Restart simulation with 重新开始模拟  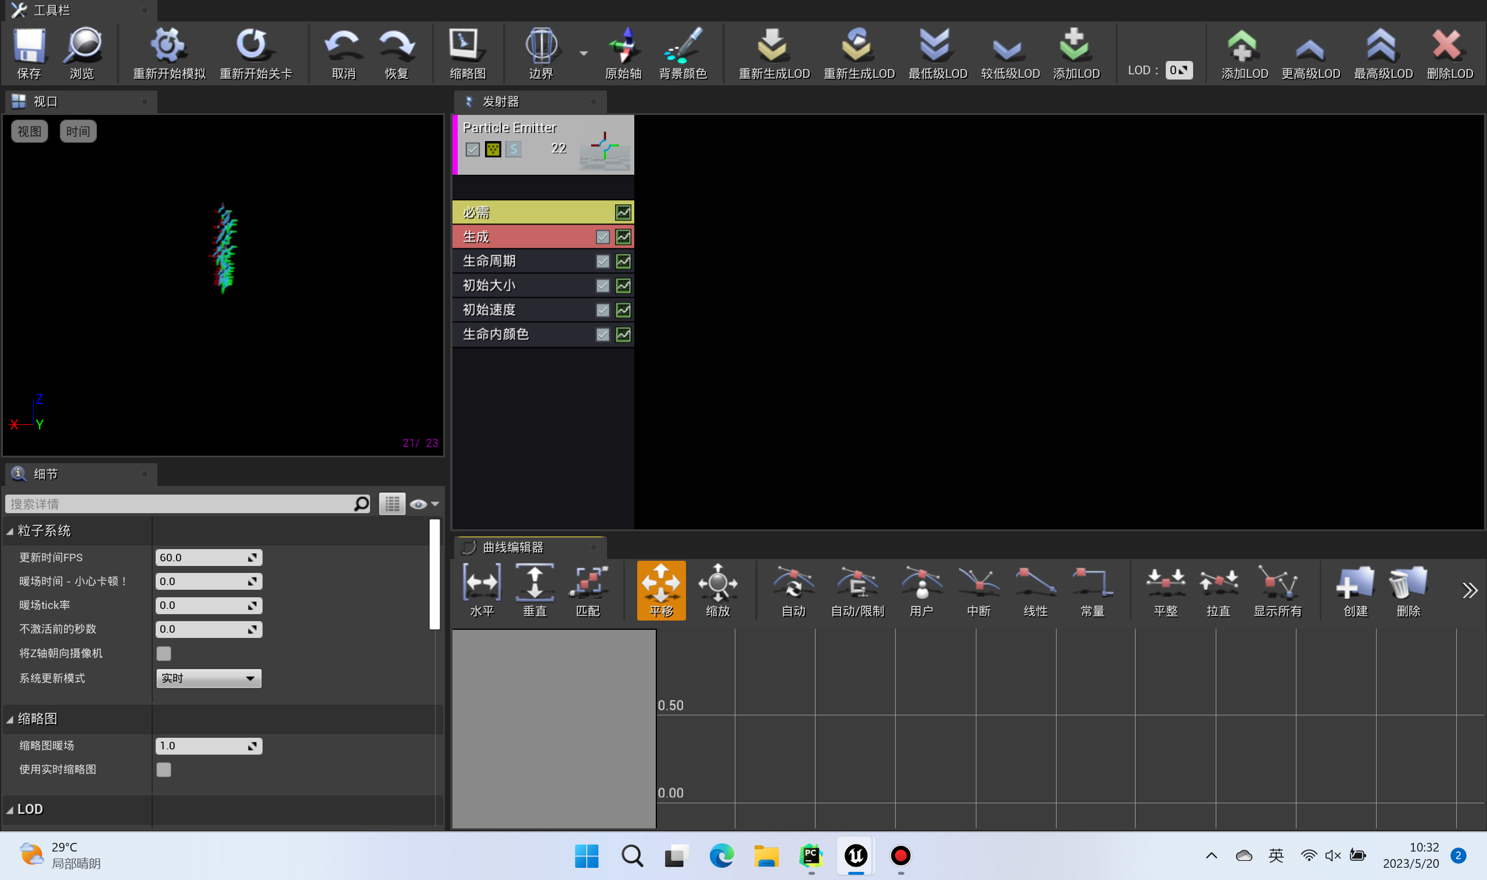(169, 53)
